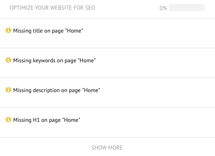Viewport: 215px width, 156px height.
Task: Click the 0% progress percentage label
Action: [163, 8]
